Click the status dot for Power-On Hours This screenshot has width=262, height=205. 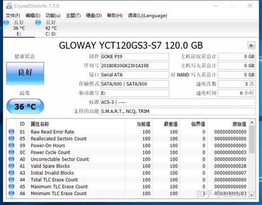tap(11, 145)
